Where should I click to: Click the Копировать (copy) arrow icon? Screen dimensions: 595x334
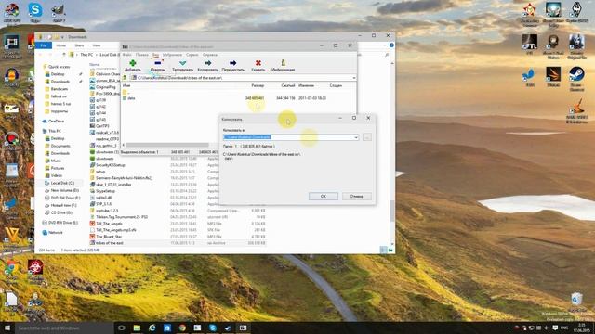click(207, 66)
